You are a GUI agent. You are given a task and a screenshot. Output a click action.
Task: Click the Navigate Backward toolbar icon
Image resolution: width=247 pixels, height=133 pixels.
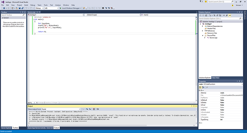4,8
